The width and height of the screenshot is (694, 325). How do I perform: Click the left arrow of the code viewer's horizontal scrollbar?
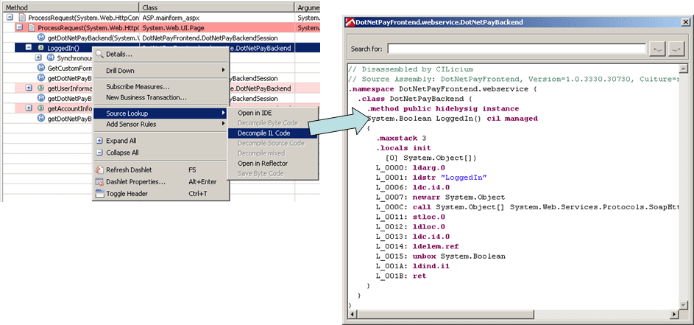point(353,314)
